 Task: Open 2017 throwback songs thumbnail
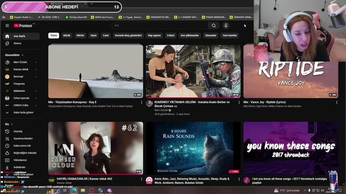pos(291,148)
